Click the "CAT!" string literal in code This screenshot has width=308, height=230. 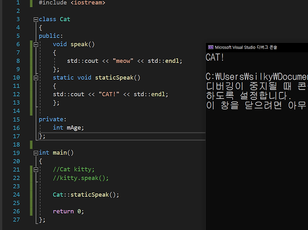[x=109, y=94]
